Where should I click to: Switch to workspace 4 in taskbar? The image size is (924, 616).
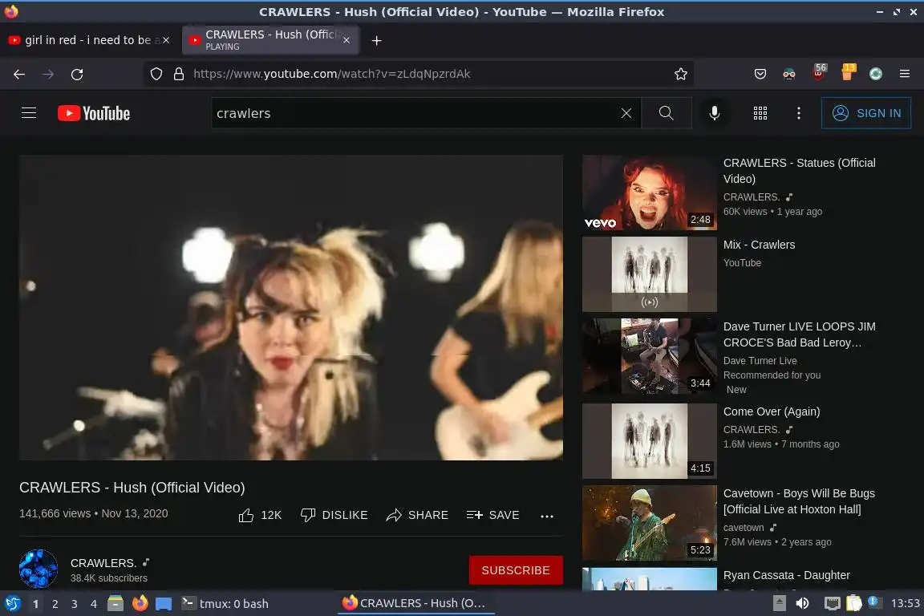[x=93, y=604]
